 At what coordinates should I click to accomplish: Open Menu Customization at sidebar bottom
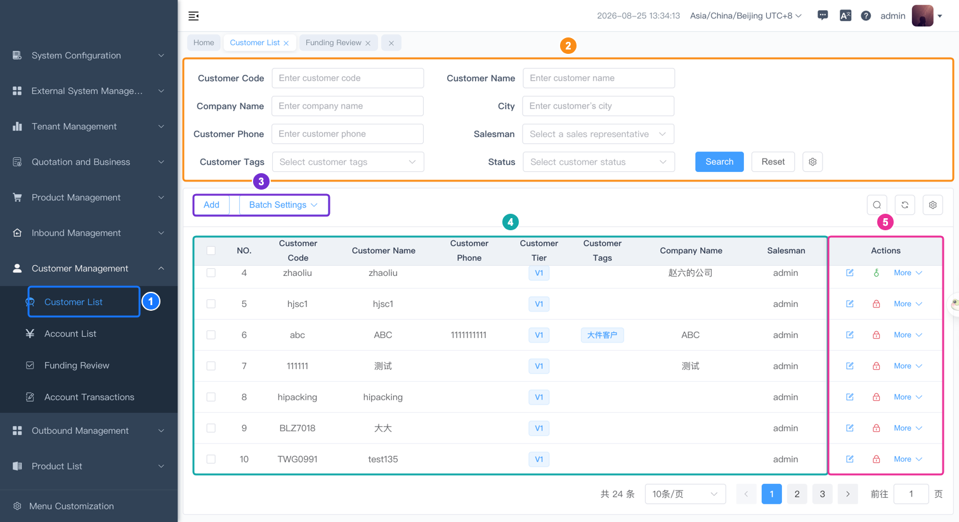(x=89, y=506)
